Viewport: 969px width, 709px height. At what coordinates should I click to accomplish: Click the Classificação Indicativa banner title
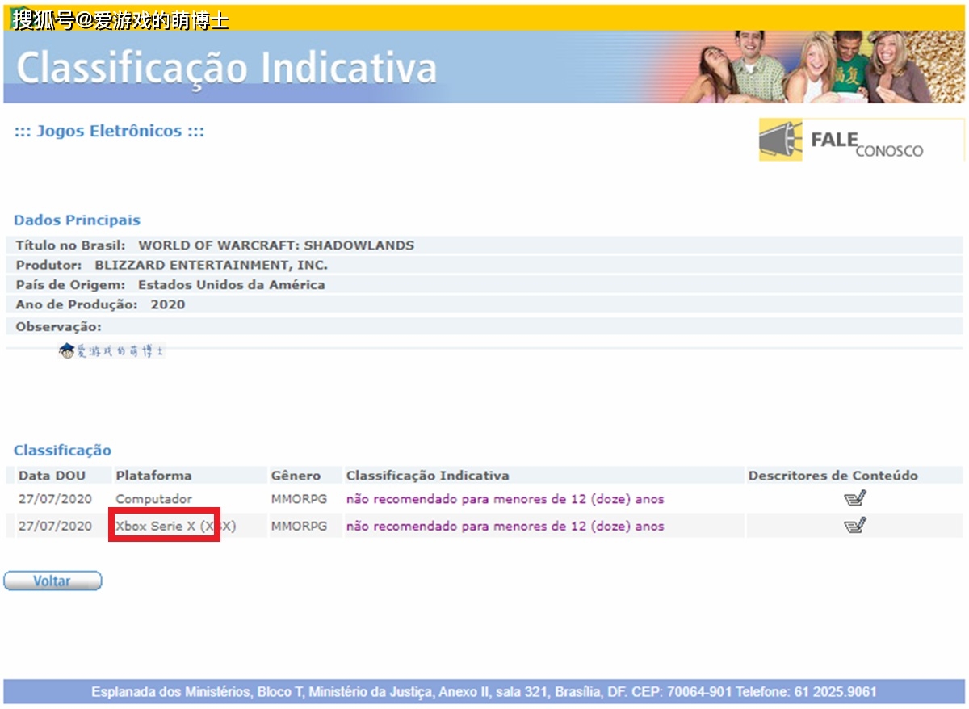coord(227,69)
